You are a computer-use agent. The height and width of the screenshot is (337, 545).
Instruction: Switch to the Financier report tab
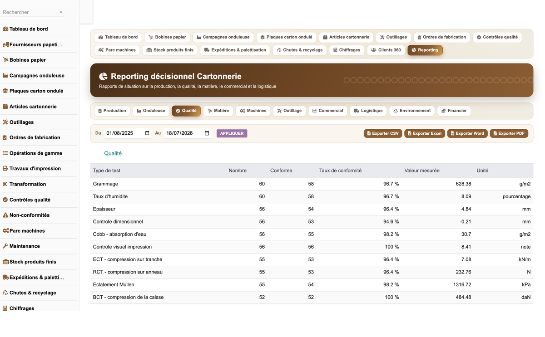454,111
